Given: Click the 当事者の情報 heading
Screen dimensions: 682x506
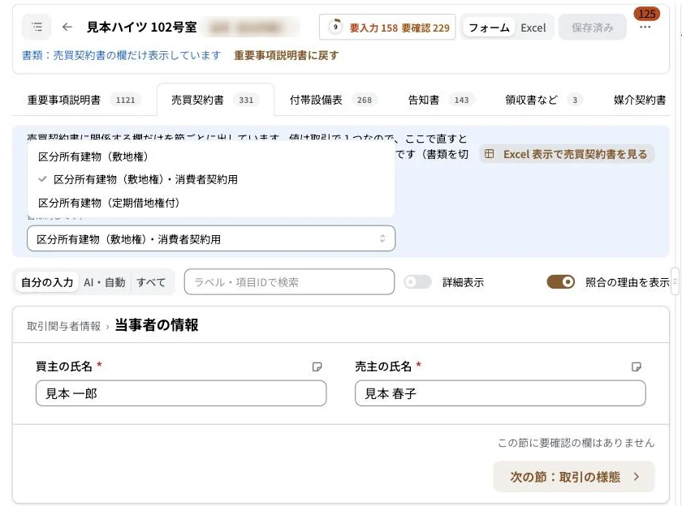Looking at the screenshot, I should (x=157, y=324).
